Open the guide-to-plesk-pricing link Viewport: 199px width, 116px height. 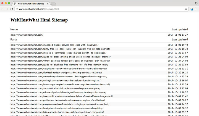[x=61, y=57]
